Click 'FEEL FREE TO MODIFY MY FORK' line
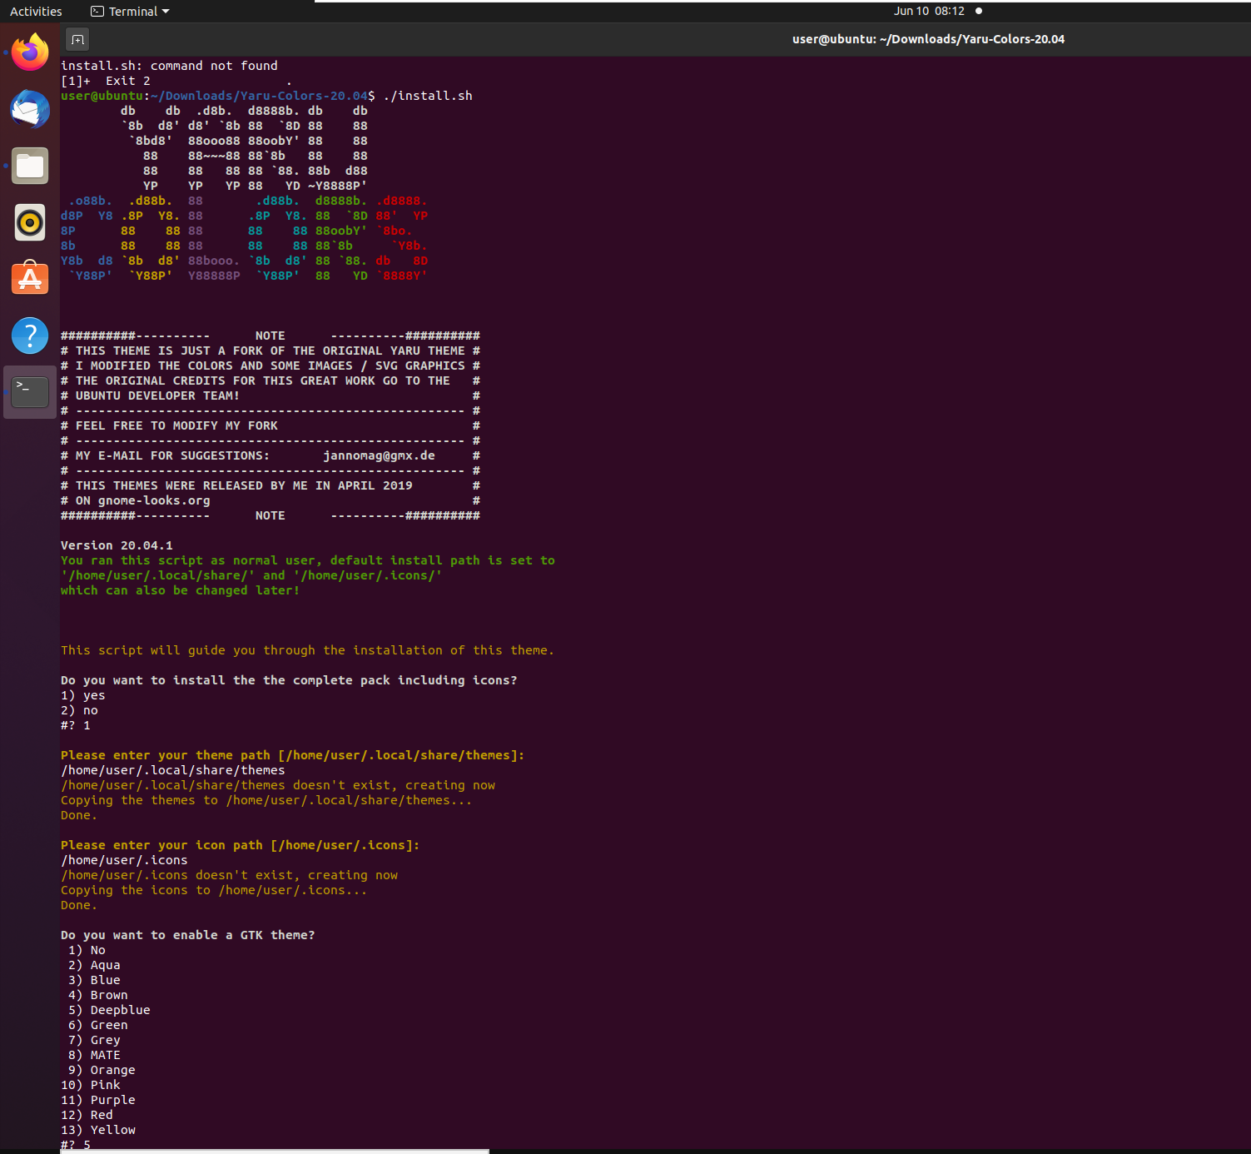This screenshot has width=1251, height=1154. pyautogui.click(x=176, y=425)
